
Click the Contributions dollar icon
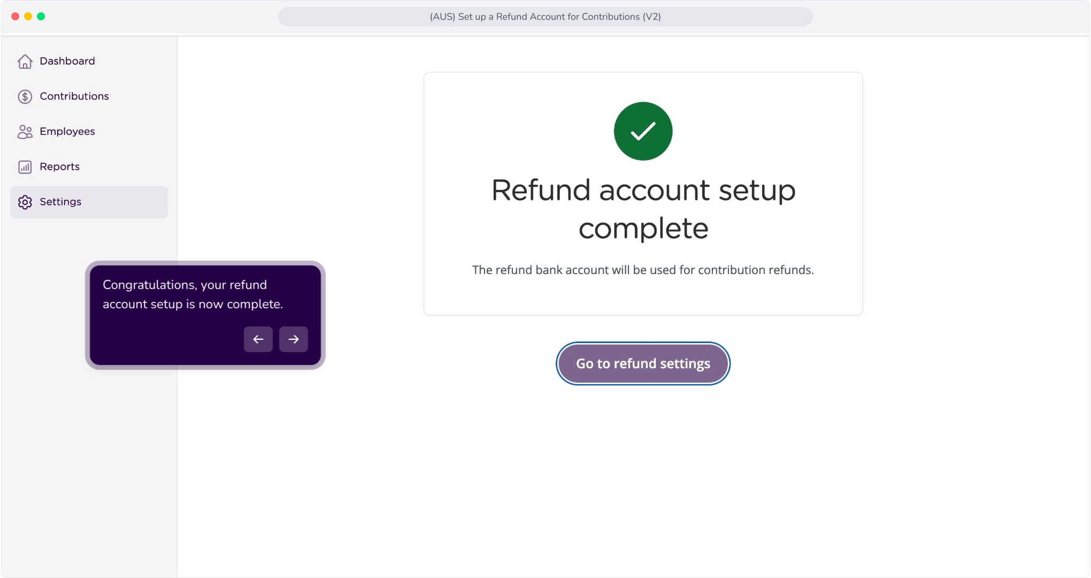pyautogui.click(x=25, y=96)
